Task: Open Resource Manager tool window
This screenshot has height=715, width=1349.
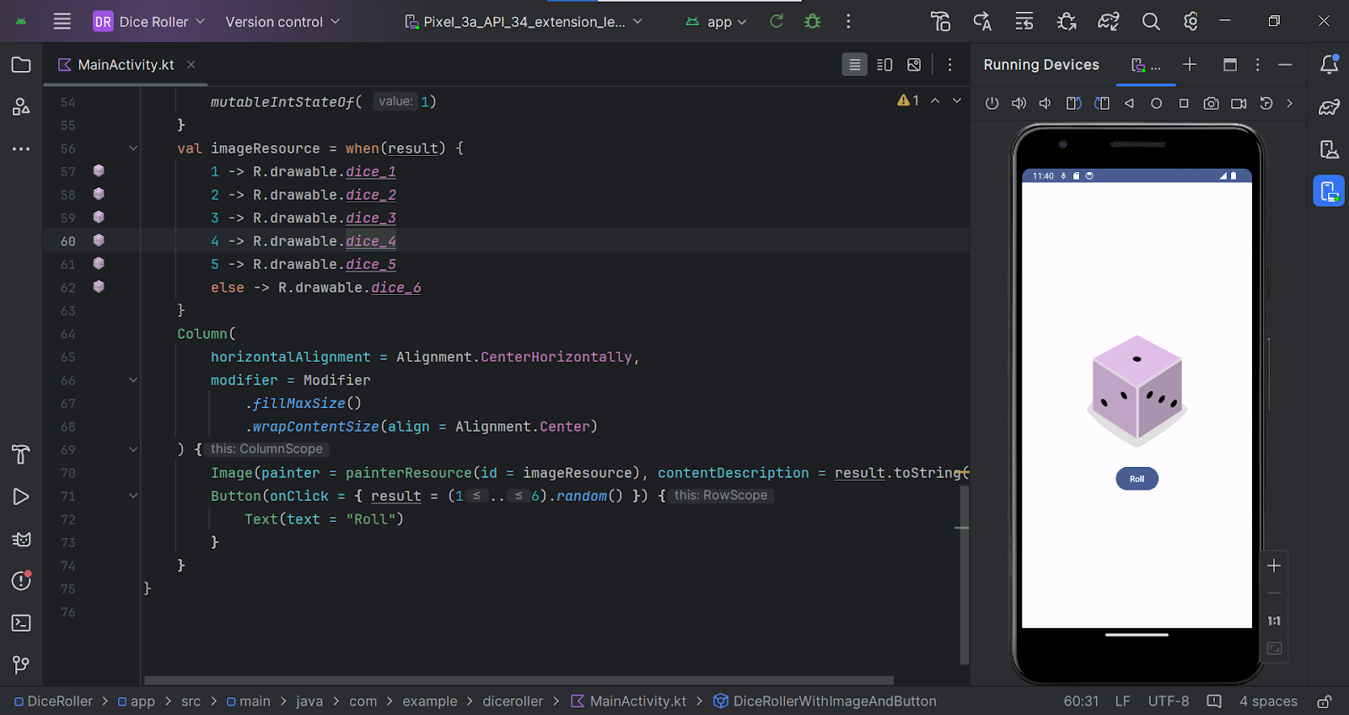Action: tap(21, 107)
